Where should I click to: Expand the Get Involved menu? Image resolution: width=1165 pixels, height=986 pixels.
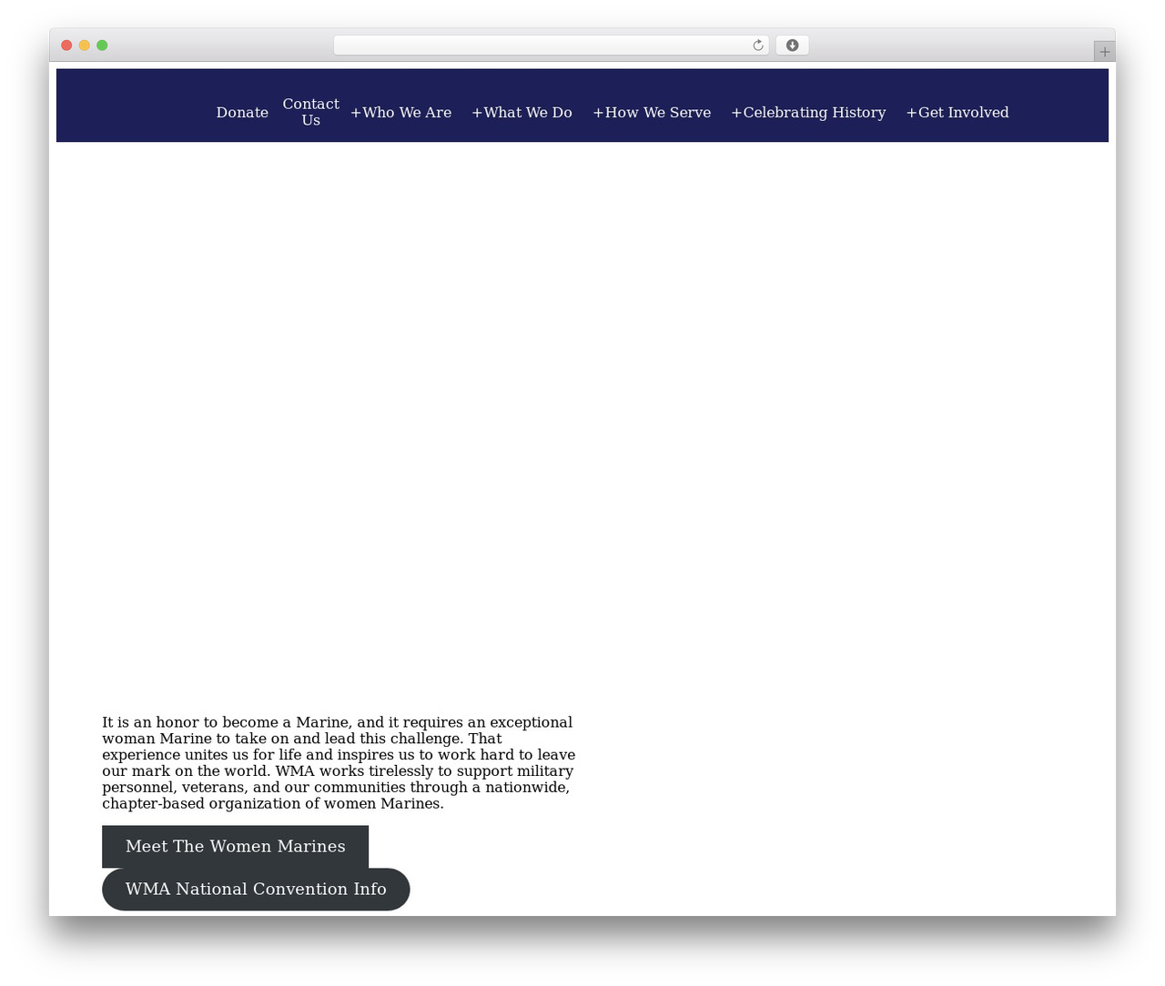[957, 113]
